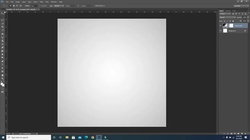250x140 pixels.
Task: Select the Rectangle shape tool
Action: pos(2,72)
